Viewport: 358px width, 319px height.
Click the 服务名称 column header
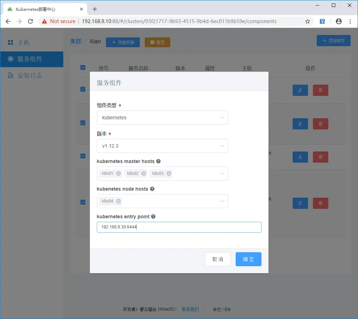click(x=138, y=68)
